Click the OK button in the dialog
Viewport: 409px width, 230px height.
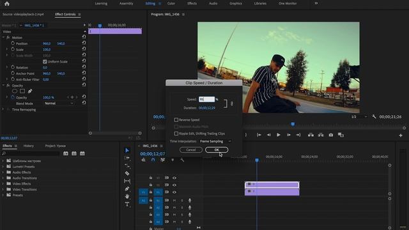click(217, 149)
